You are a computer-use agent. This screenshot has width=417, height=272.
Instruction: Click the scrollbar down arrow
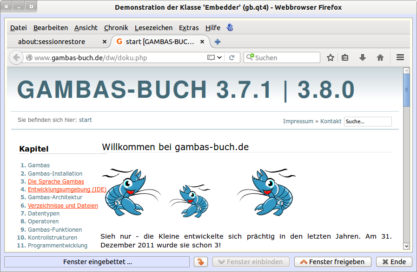[x=406, y=246]
